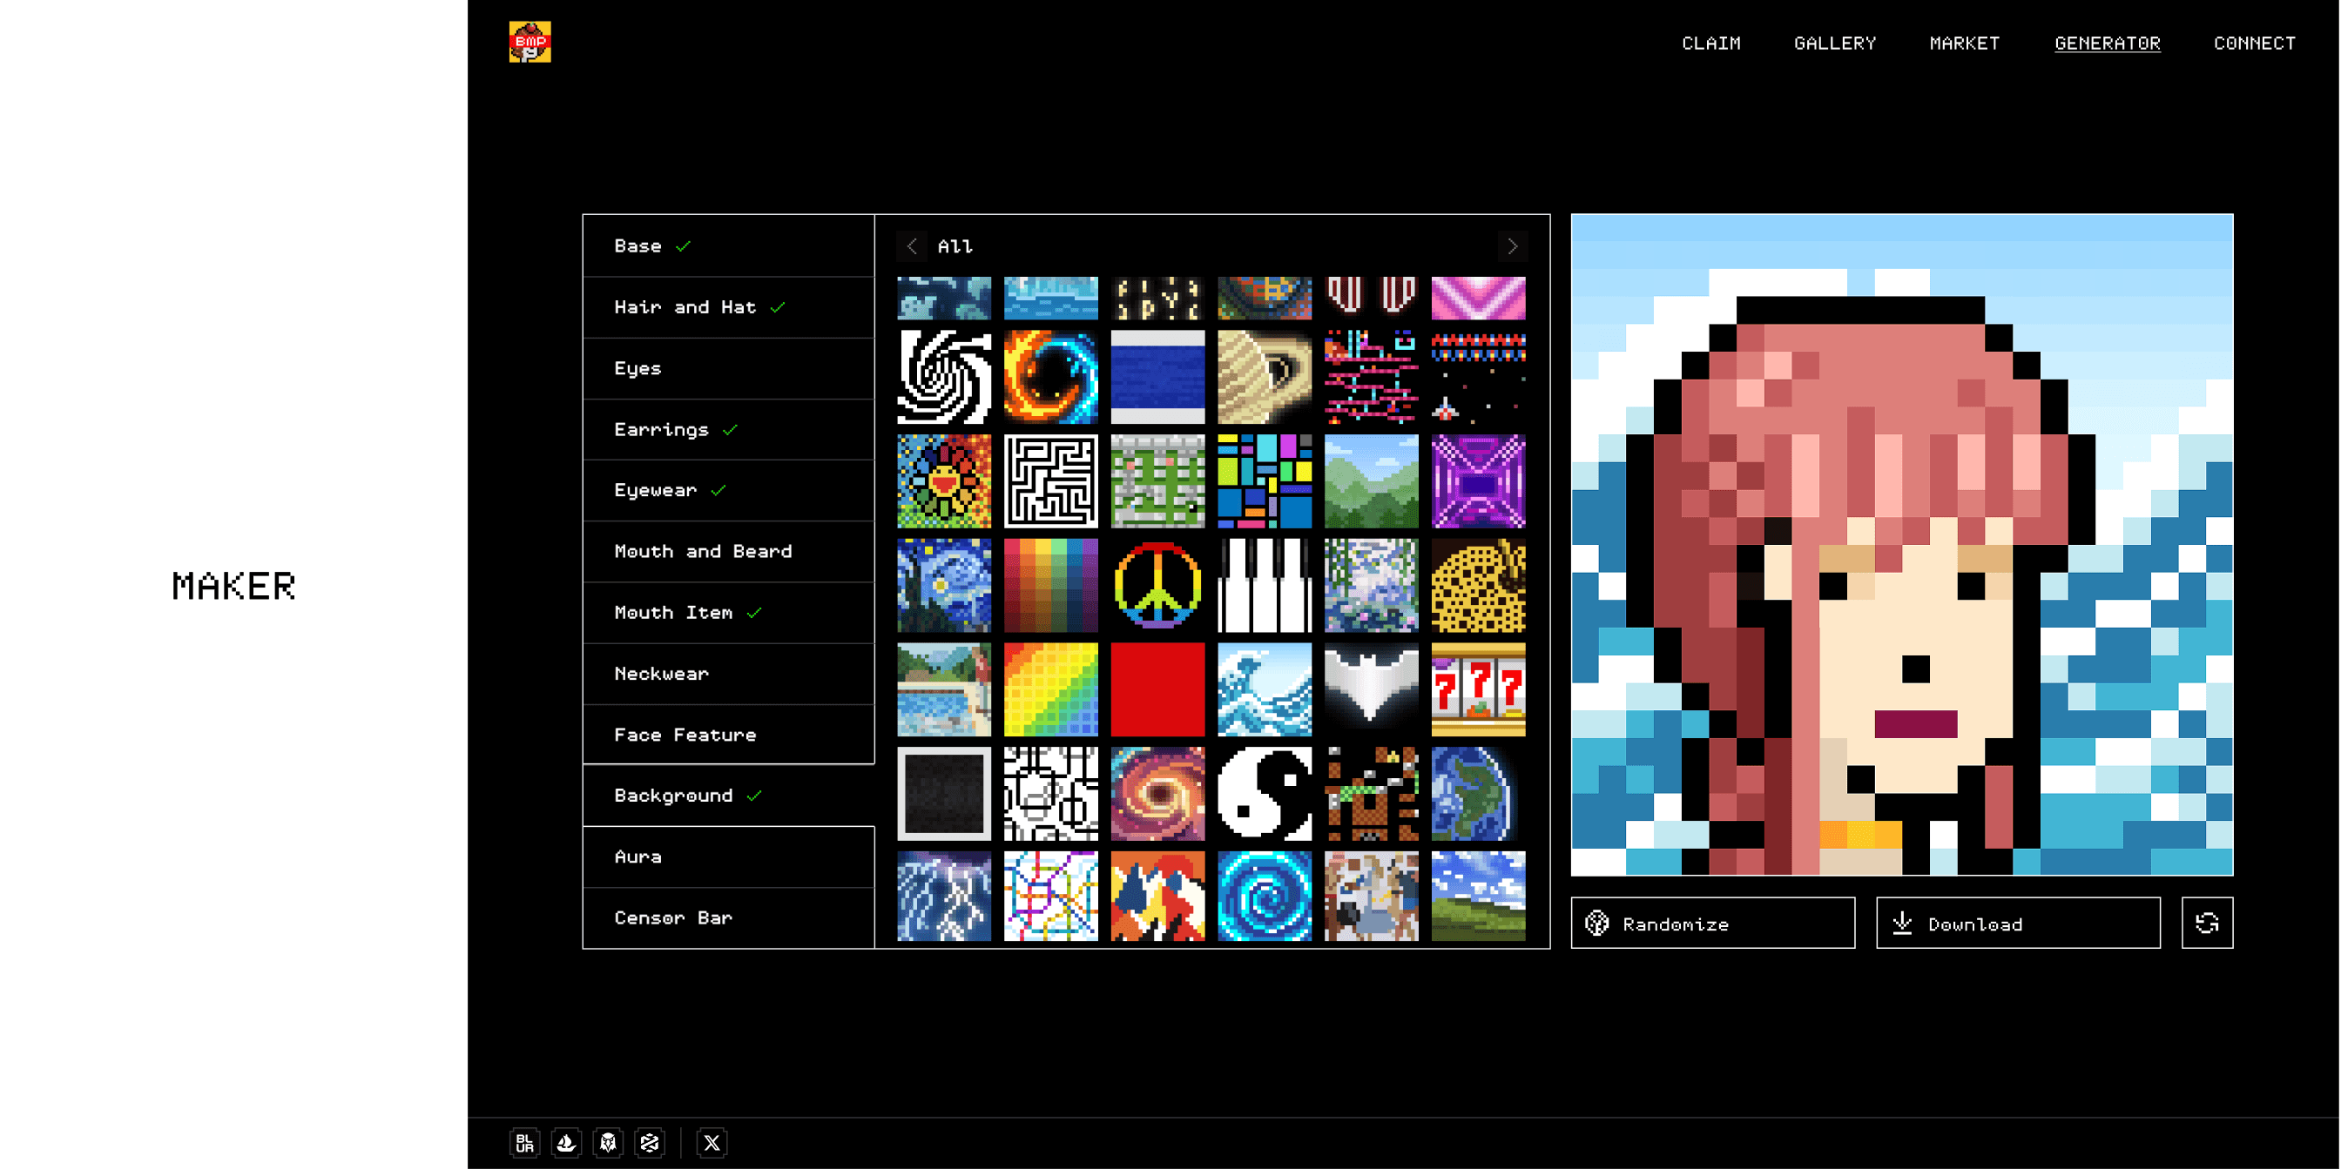The width and height of the screenshot is (2341, 1169).
Task: Select the peace sign background thumbnail
Action: click(x=1157, y=585)
